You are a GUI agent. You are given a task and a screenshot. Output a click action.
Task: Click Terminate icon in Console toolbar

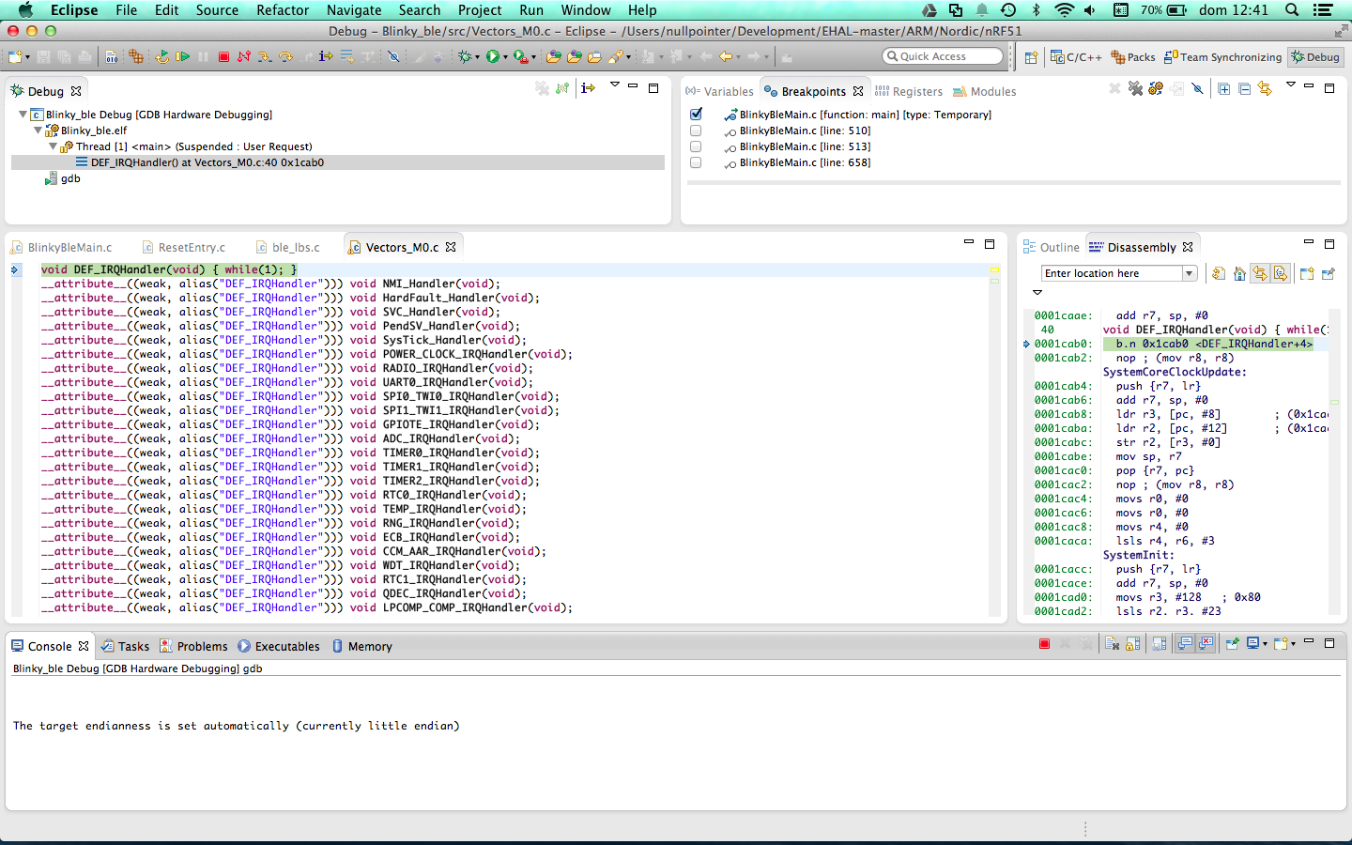pos(1044,643)
